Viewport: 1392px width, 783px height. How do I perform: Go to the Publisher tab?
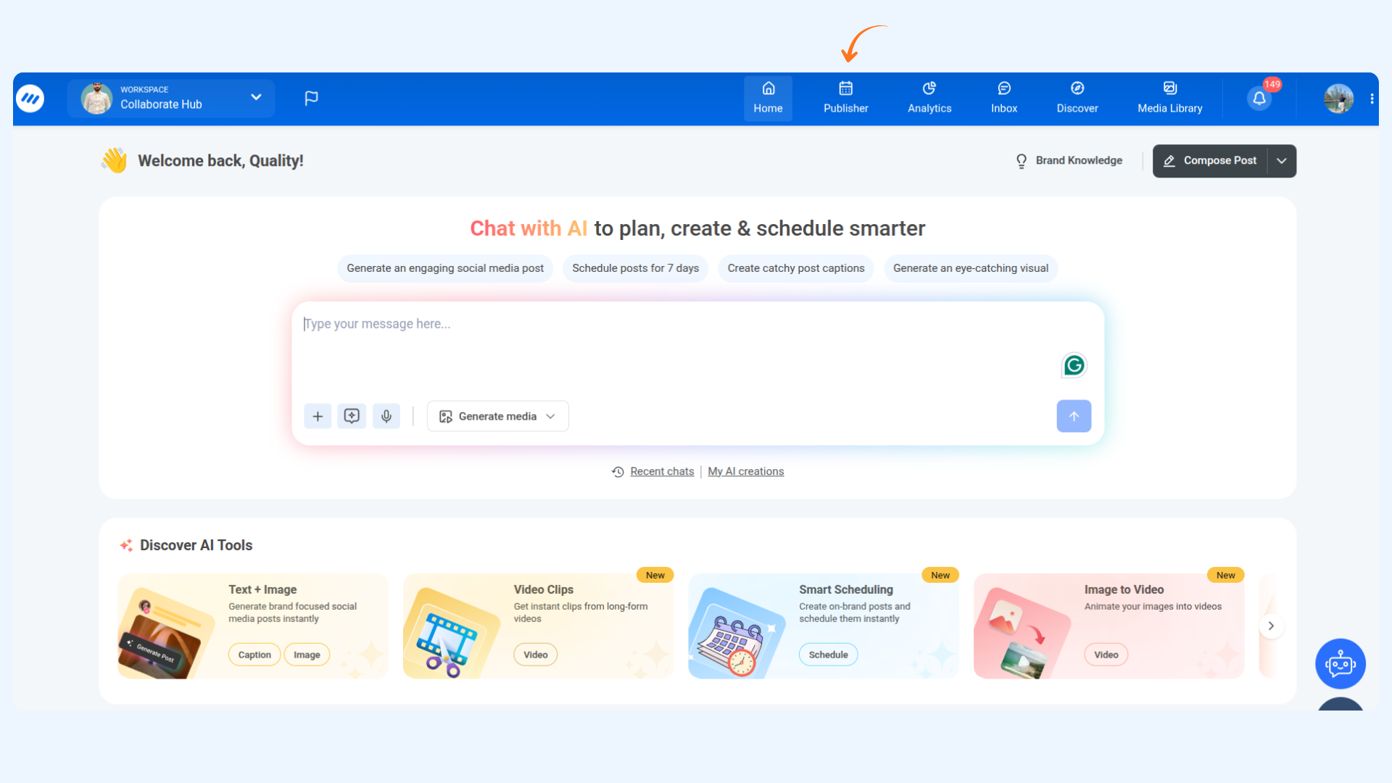pos(845,98)
